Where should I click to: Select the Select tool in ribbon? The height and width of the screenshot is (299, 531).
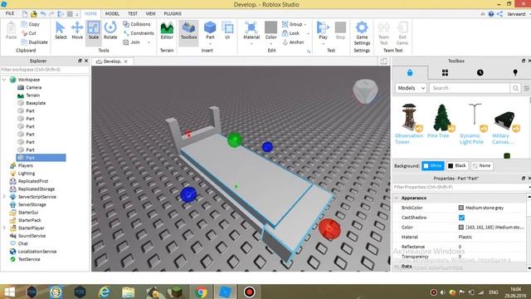coord(61,30)
